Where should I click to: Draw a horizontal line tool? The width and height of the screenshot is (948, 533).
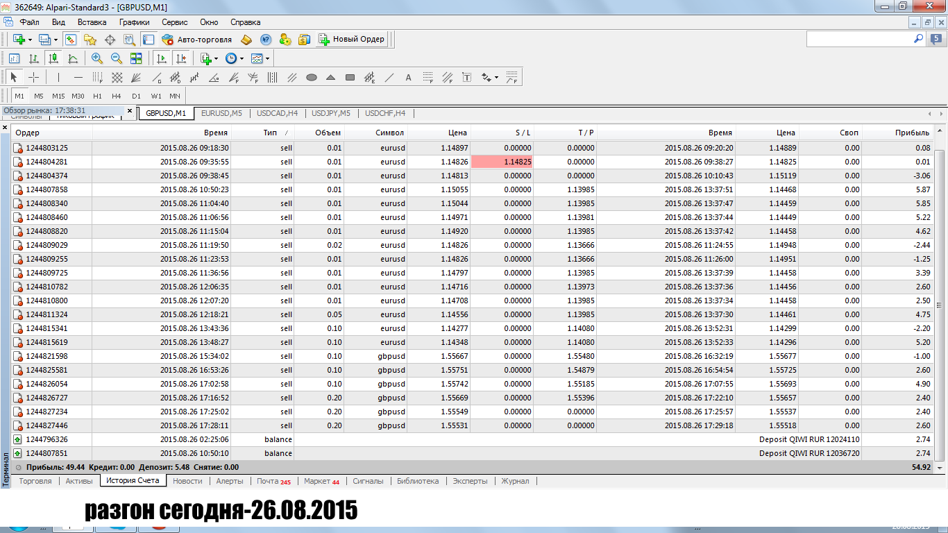(x=78, y=78)
